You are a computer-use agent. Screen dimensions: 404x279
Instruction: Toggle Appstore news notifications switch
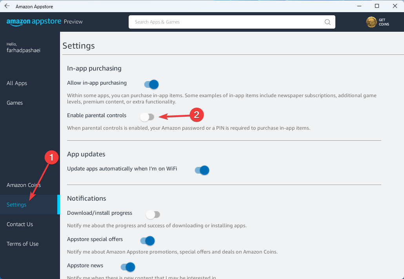(128, 267)
